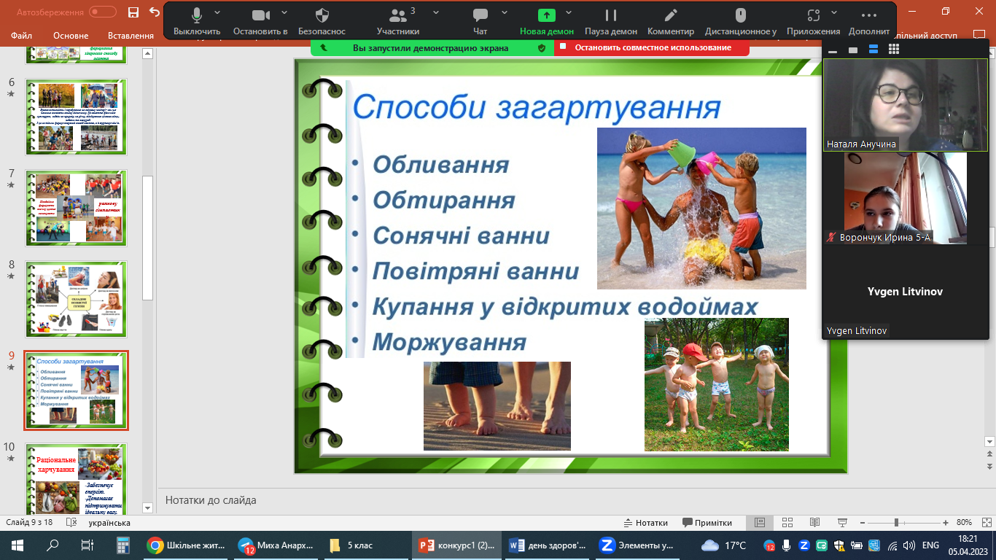Select Ворончук Ирина 5-А video tile

click(x=906, y=198)
